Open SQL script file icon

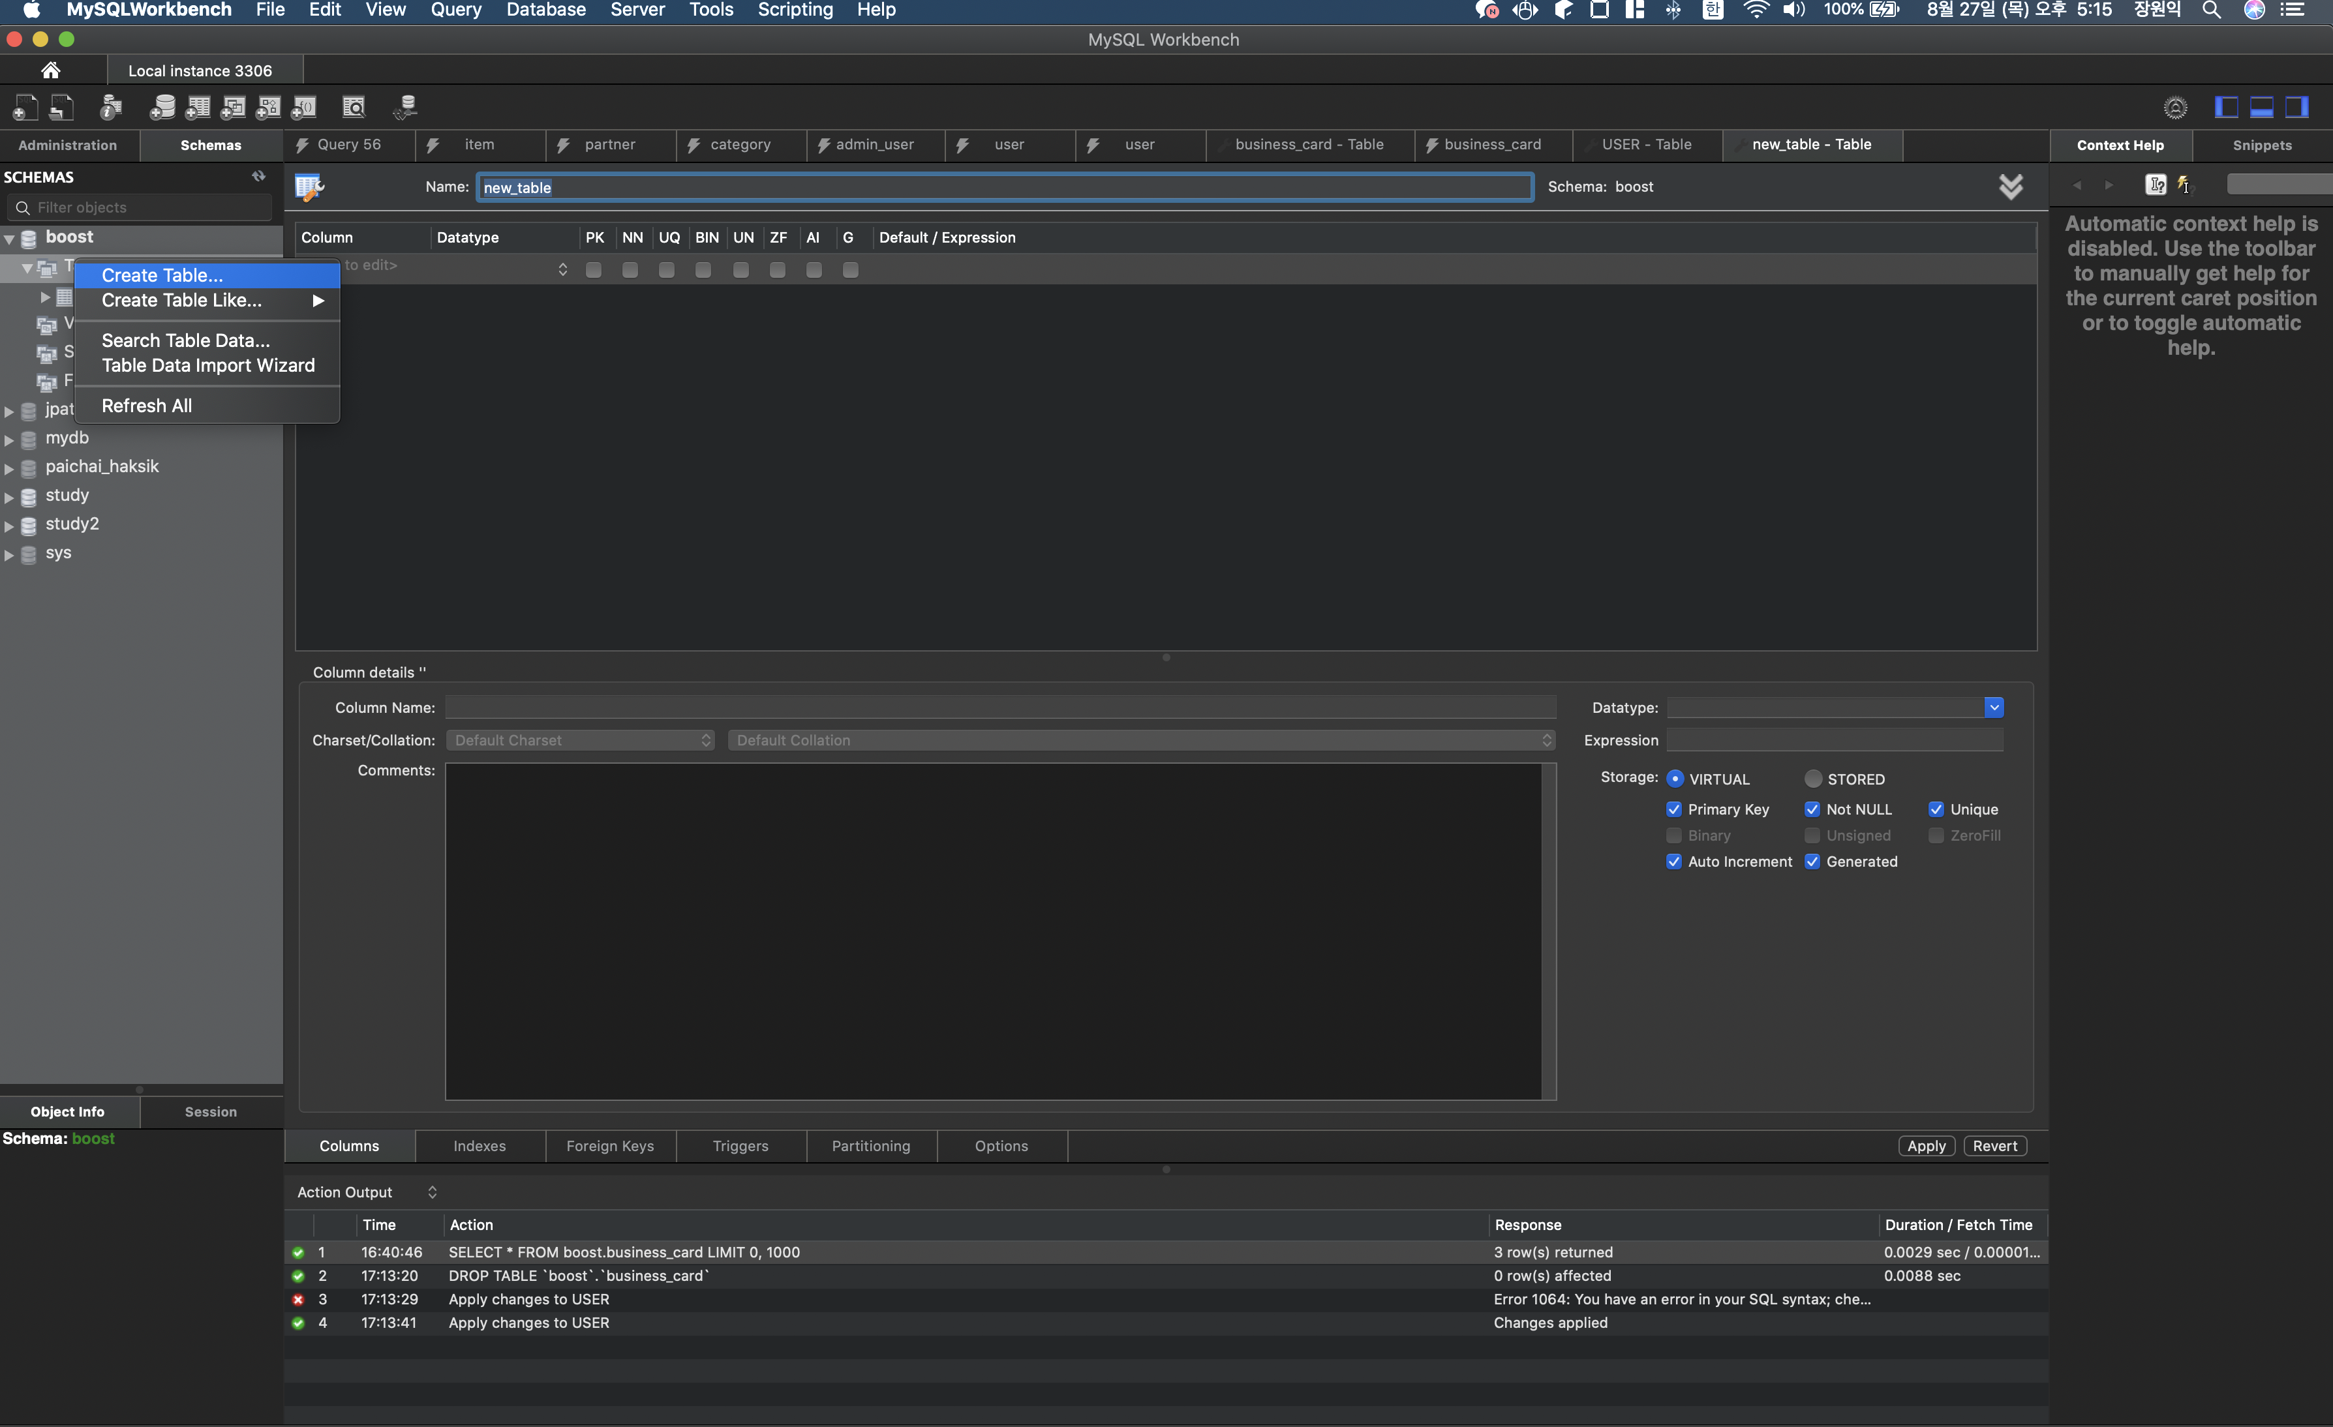[61, 108]
